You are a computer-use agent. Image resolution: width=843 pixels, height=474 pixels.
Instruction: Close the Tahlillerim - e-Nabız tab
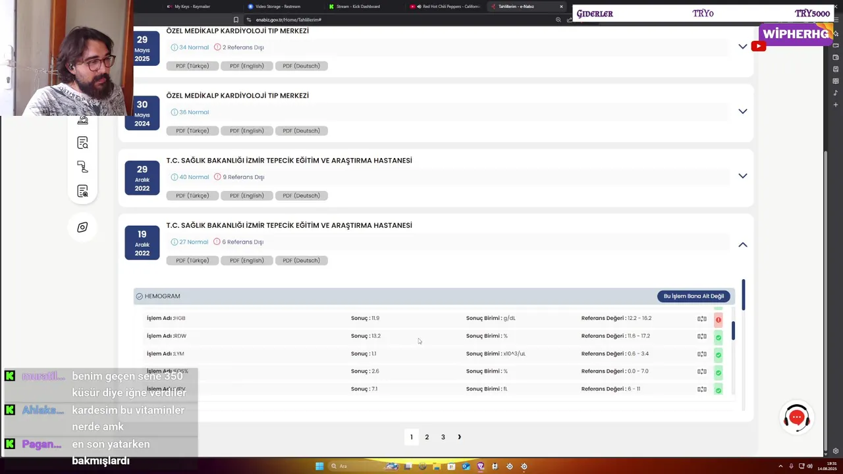click(x=561, y=7)
